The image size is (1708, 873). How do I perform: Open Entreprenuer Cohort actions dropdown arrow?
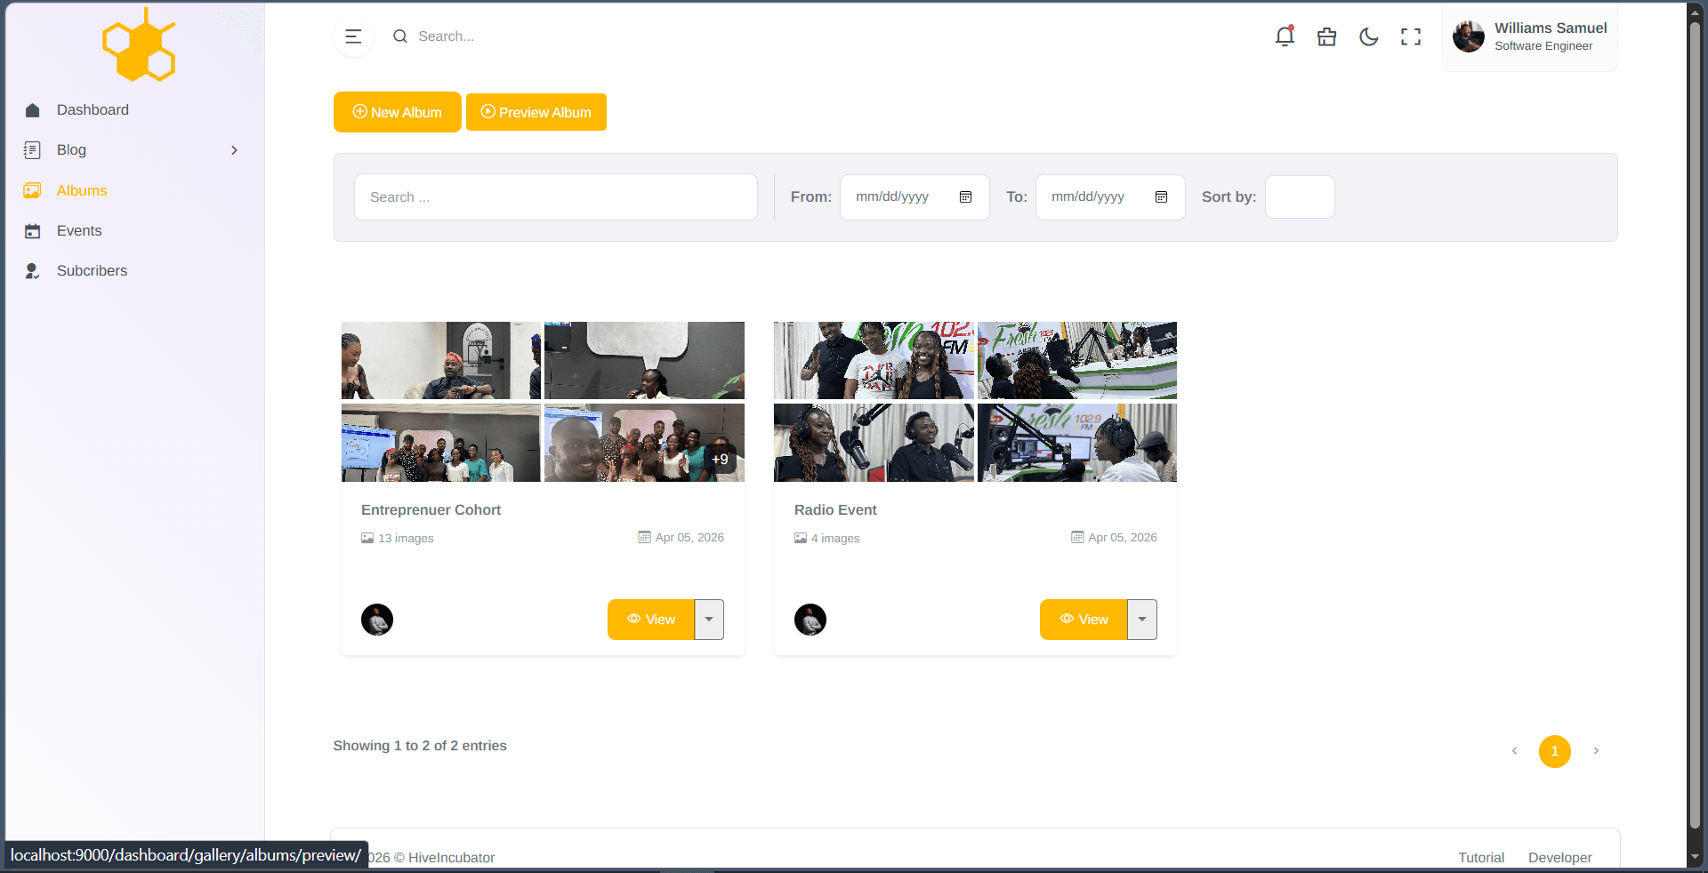point(709,620)
